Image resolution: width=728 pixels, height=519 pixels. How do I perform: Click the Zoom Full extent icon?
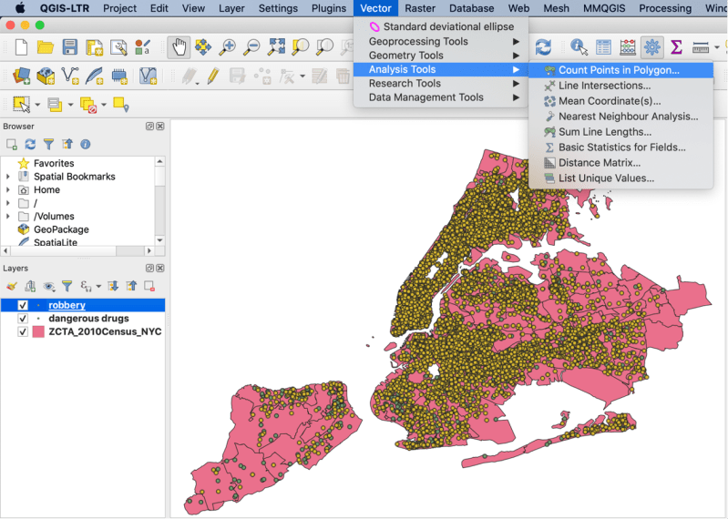(x=276, y=46)
